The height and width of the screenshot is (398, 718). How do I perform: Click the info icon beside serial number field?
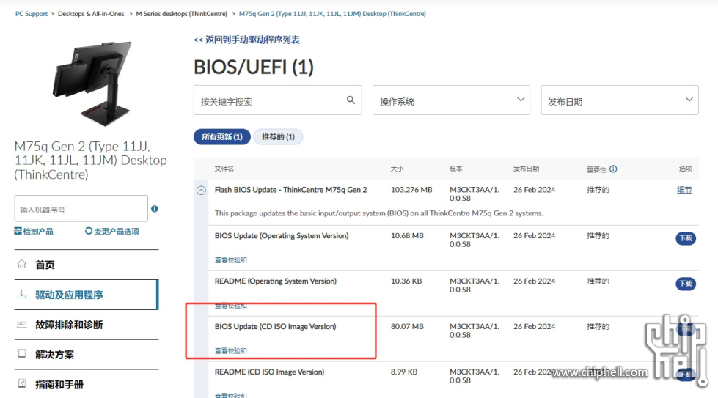coord(155,209)
